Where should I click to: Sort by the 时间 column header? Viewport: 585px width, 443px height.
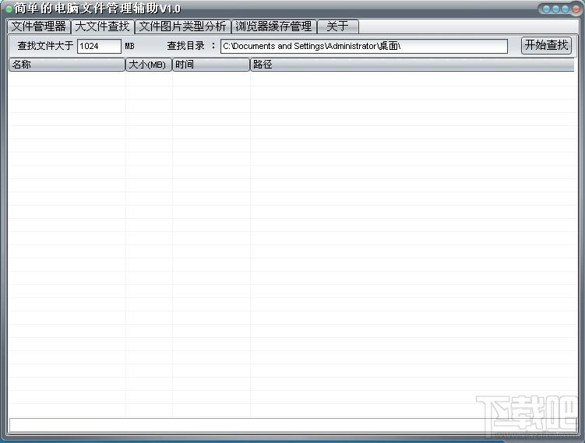click(x=211, y=65)
